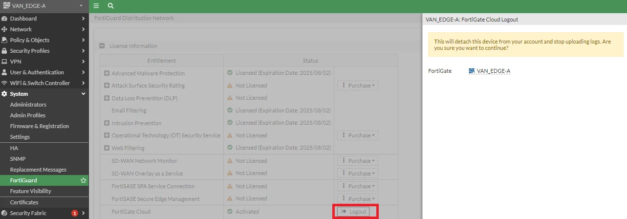Expand the WiFi & Switch Controller chevron

[x=84, y=83]
